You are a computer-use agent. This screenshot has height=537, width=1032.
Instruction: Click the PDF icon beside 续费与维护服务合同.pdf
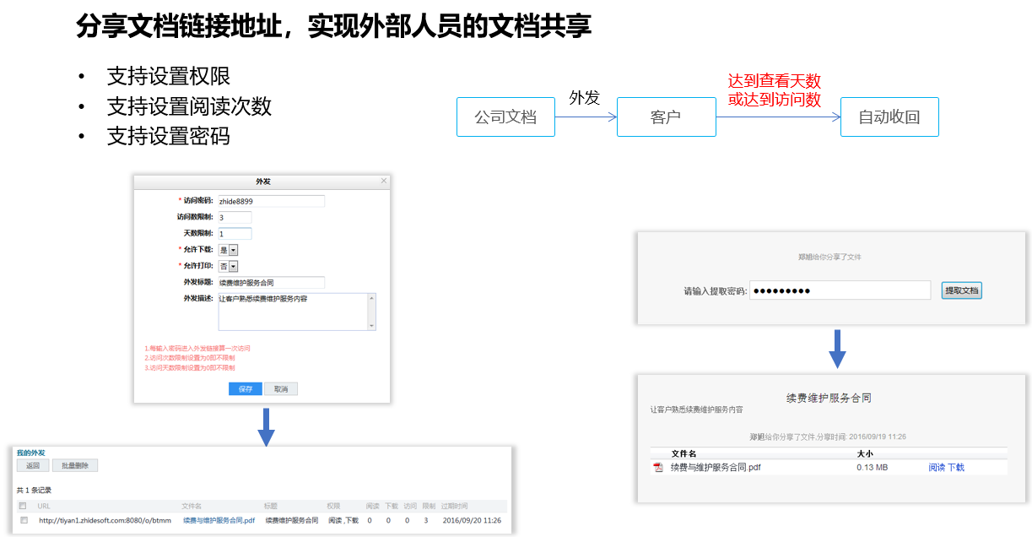tap(658, 468)
